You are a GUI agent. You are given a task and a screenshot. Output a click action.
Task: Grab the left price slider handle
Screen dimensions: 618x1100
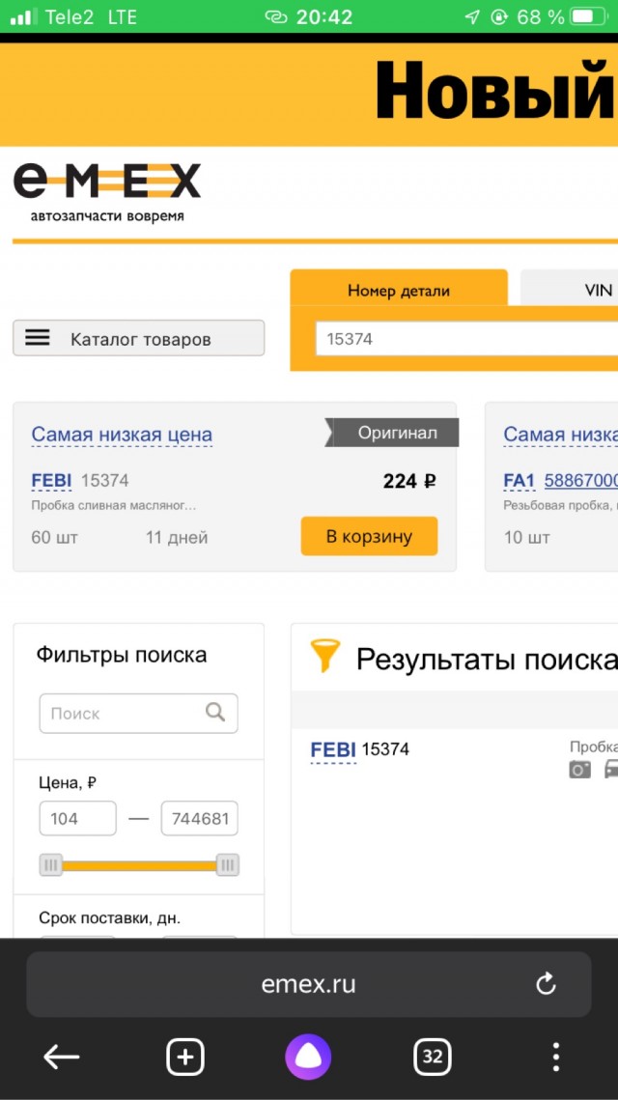click(x=50, y=865)
